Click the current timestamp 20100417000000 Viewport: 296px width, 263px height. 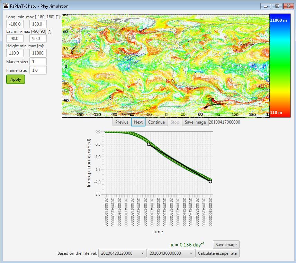click(x=224, y=122)
